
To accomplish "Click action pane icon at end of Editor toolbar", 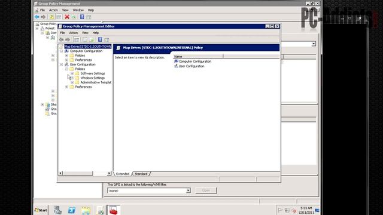I will [x=107, y=39].
